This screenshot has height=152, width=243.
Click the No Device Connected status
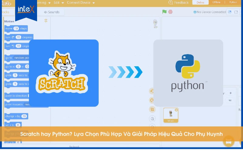(211, 12)
